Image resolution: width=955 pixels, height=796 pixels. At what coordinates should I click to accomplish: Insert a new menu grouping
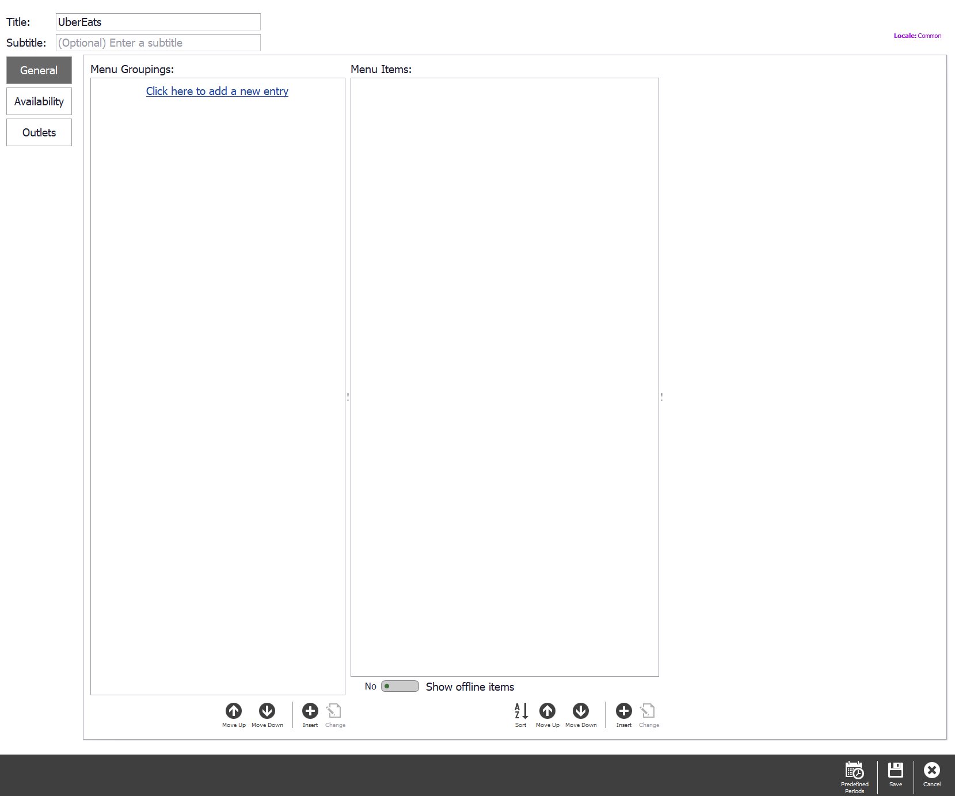point(310,714)
